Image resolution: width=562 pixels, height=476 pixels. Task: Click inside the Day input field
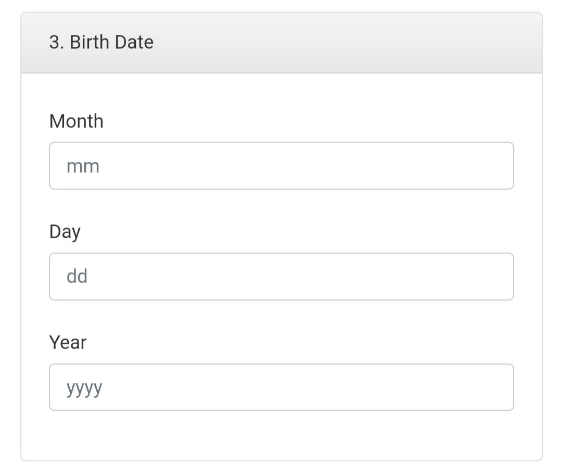pos(281,276)
